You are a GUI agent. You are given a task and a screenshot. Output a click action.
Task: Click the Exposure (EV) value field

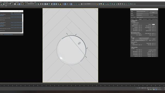tap(140, 24)
